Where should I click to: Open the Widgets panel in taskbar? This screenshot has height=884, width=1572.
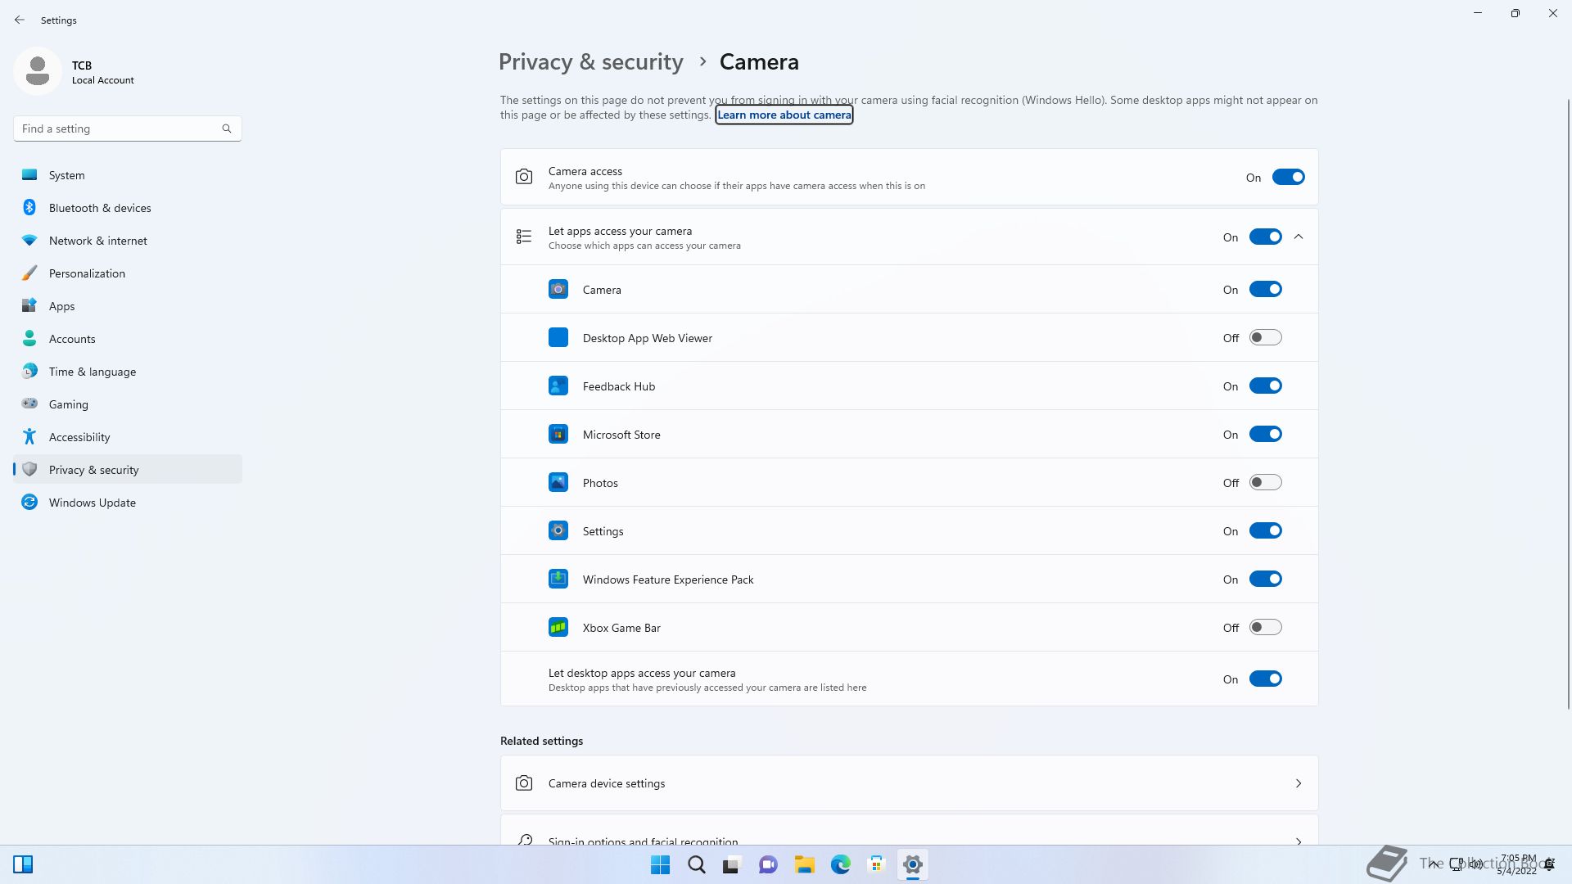23,864
